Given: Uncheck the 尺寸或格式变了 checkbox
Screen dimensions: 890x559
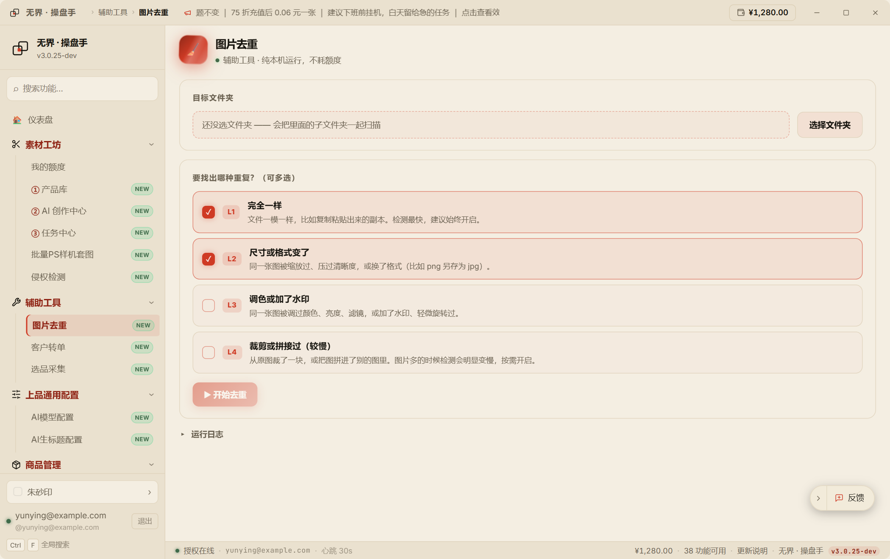Looking at the screenshot, I should click(209, 259).
